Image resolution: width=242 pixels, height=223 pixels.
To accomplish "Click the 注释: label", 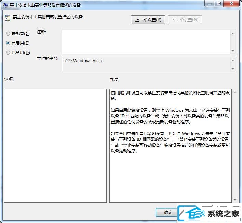I will [41, 32].
